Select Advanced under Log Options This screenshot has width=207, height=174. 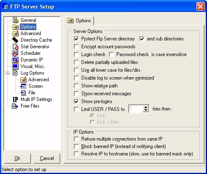coord(38,80)
